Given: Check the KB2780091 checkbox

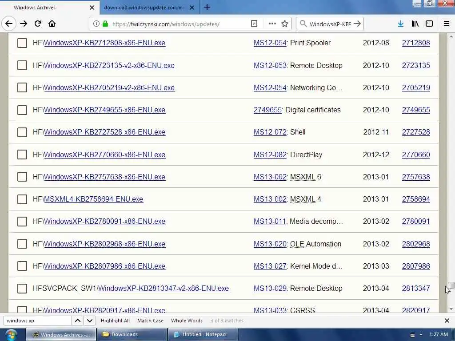Looking at the screenshot, I should pos(22,222).
